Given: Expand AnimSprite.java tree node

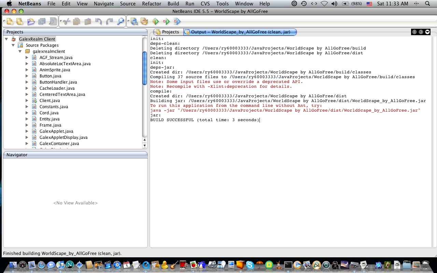Looking at the screenshot, I should click(x=27, y=70).
